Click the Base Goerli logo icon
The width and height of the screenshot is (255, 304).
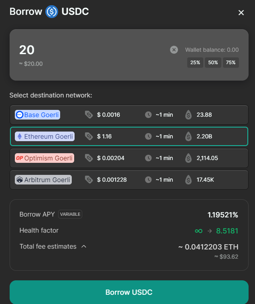pyautogui.click(x=19, y=115)
